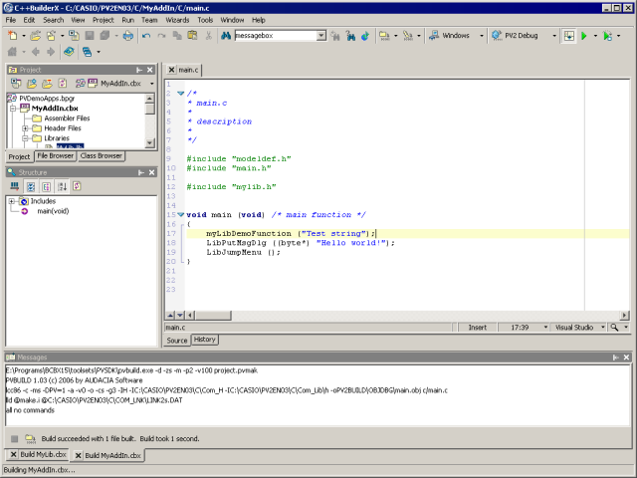The width and height of the screenshot is (637, 478).
Task: Open the Project menu
Action: [104, 20]
